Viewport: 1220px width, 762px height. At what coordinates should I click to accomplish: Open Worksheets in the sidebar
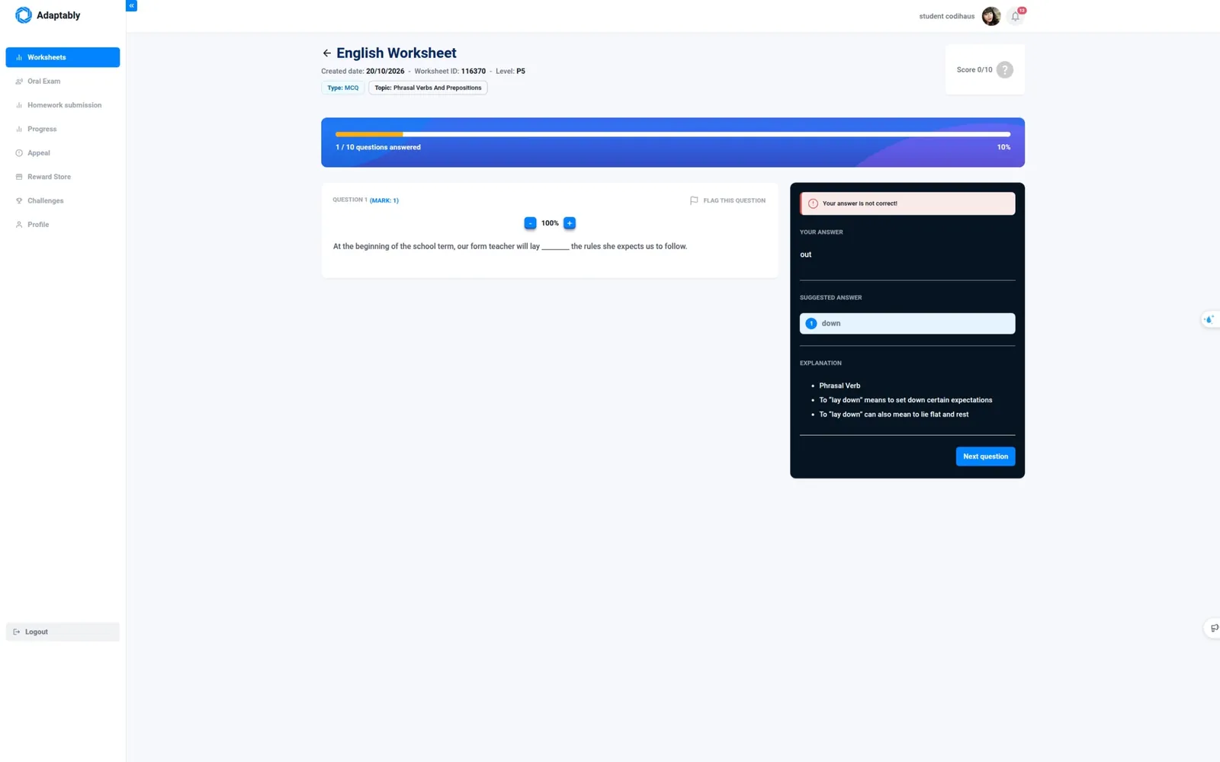pos(63,57)
